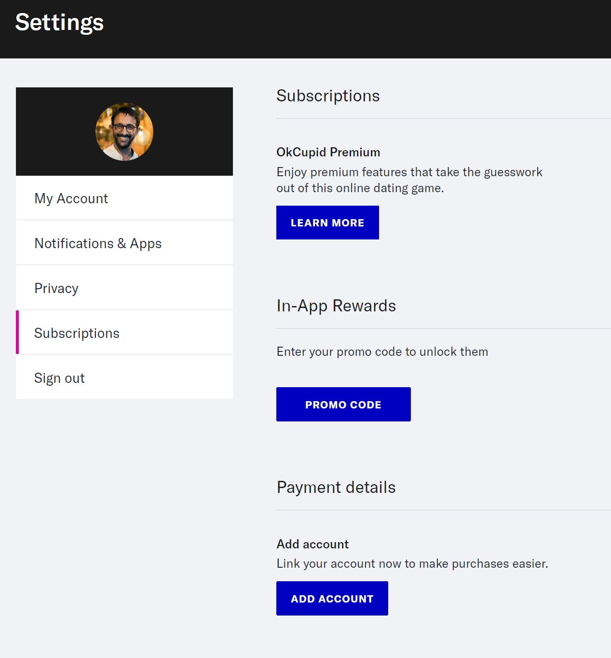Click the OkCupid Premium label
The height and width of the screenshot is (658, 611).
328,152
